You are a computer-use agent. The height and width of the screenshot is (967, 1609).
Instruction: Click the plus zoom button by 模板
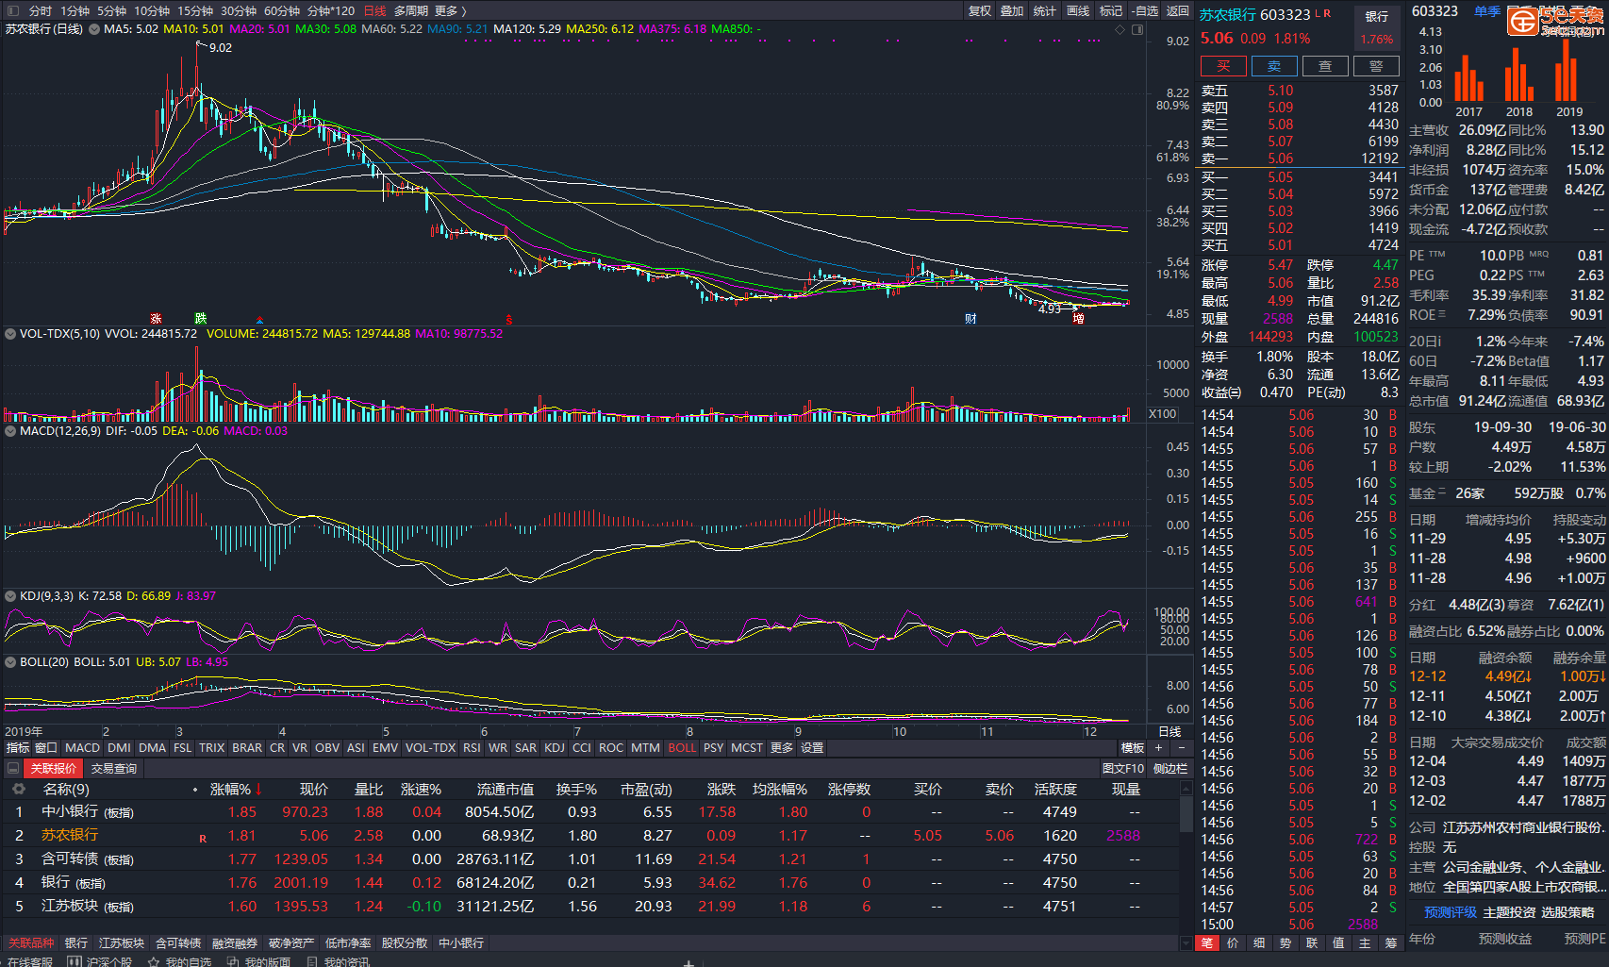(1159, 747)
